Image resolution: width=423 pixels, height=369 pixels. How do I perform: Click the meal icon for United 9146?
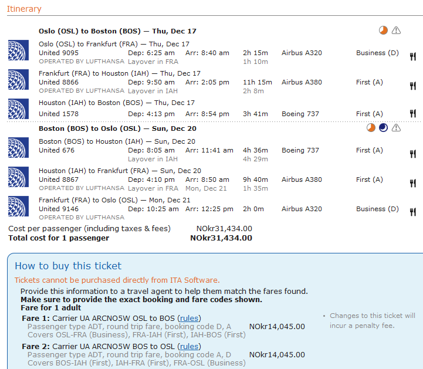(x=412, y=211)
